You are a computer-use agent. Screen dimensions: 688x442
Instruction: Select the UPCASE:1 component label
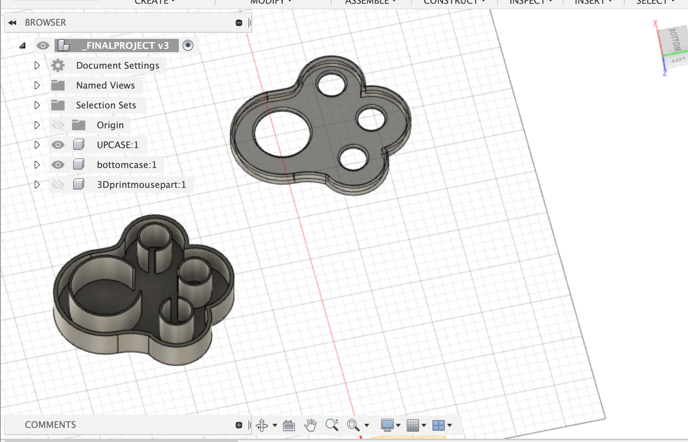coord(118,145)
